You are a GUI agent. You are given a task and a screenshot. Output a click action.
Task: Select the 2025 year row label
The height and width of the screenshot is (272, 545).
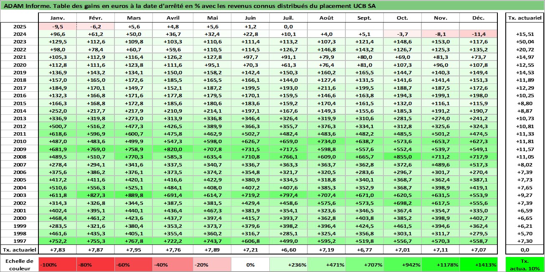(x=19, y=26)
